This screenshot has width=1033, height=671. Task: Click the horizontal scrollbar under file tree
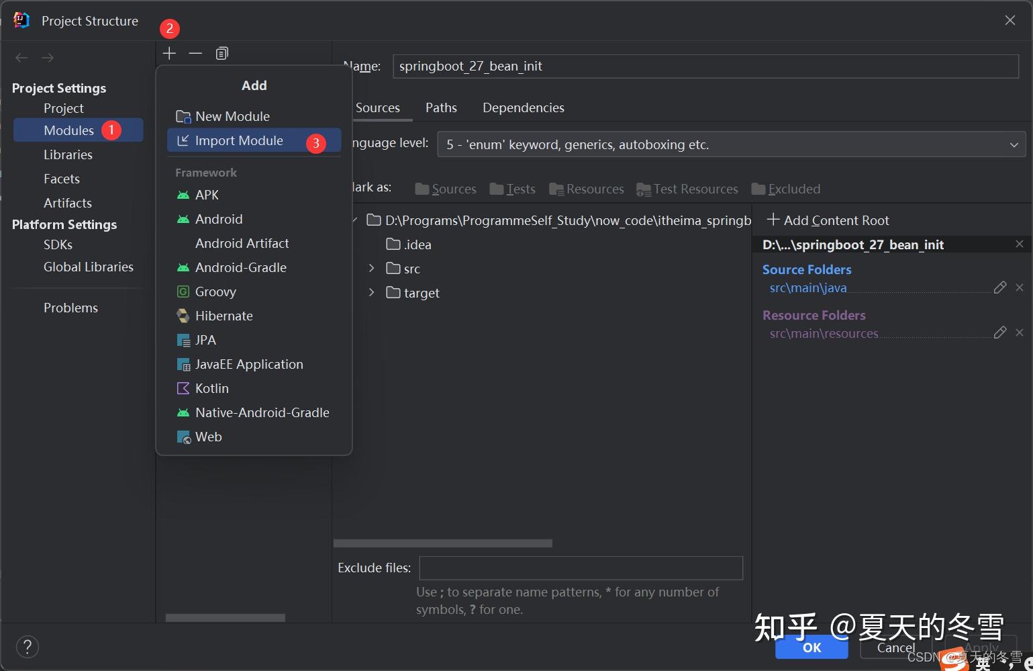click(443, 543)
